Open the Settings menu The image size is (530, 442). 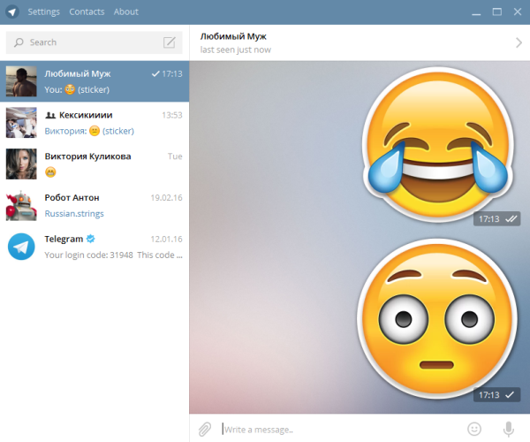coord(44,11)
